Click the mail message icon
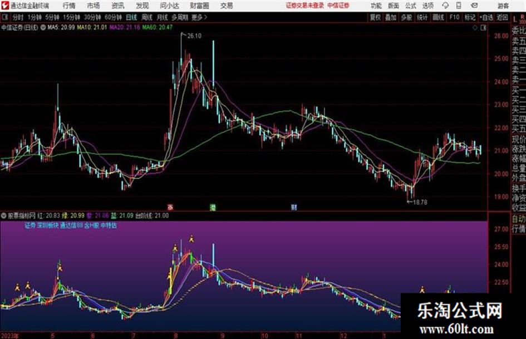This screenshot has width=526, height=339. coord(474,6)
